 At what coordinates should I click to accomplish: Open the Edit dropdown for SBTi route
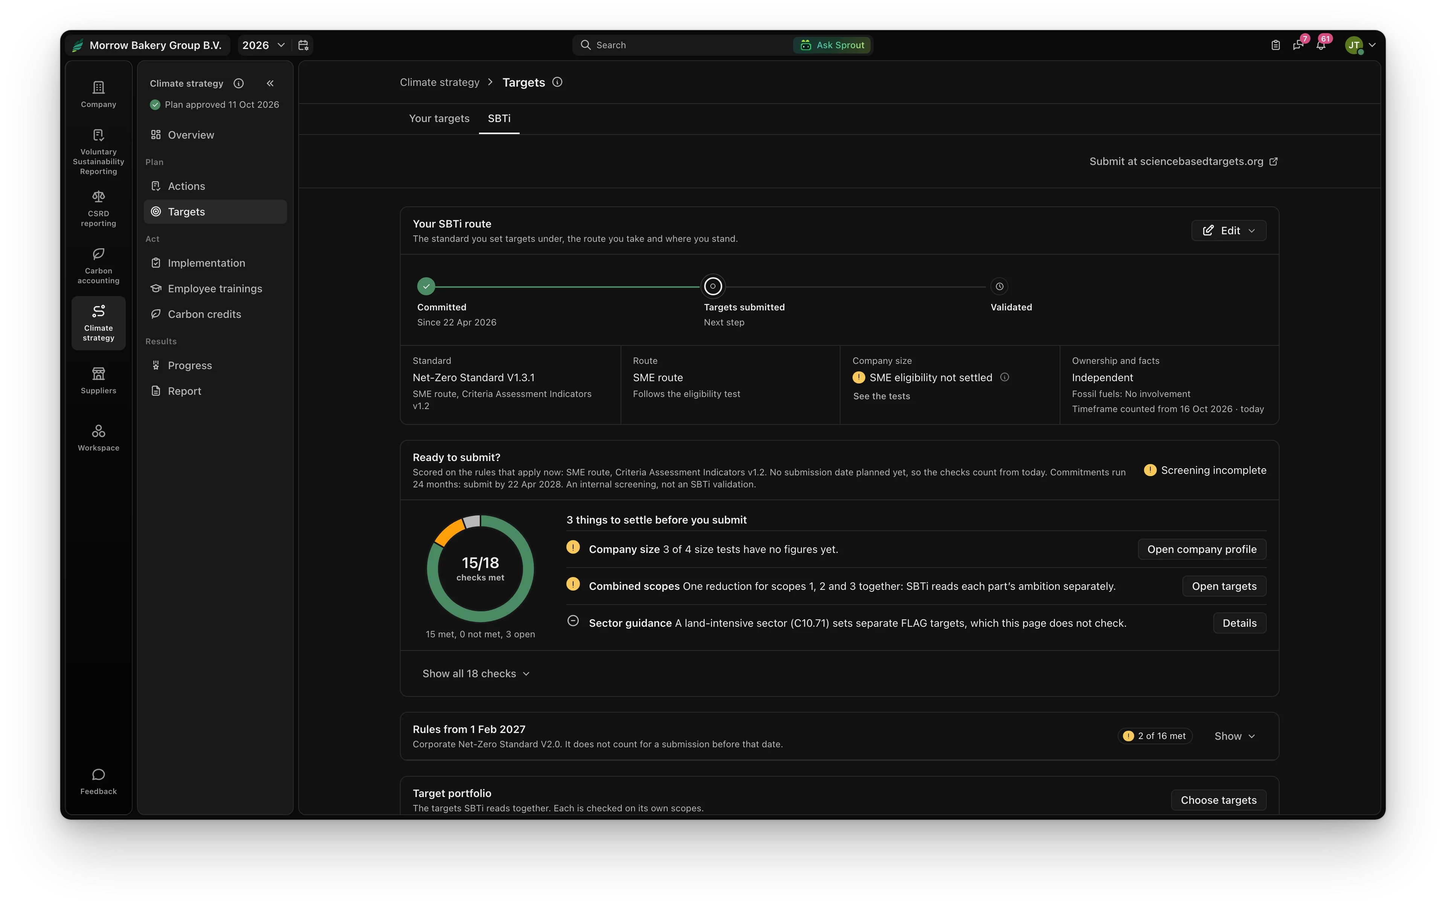point(1228,231)
